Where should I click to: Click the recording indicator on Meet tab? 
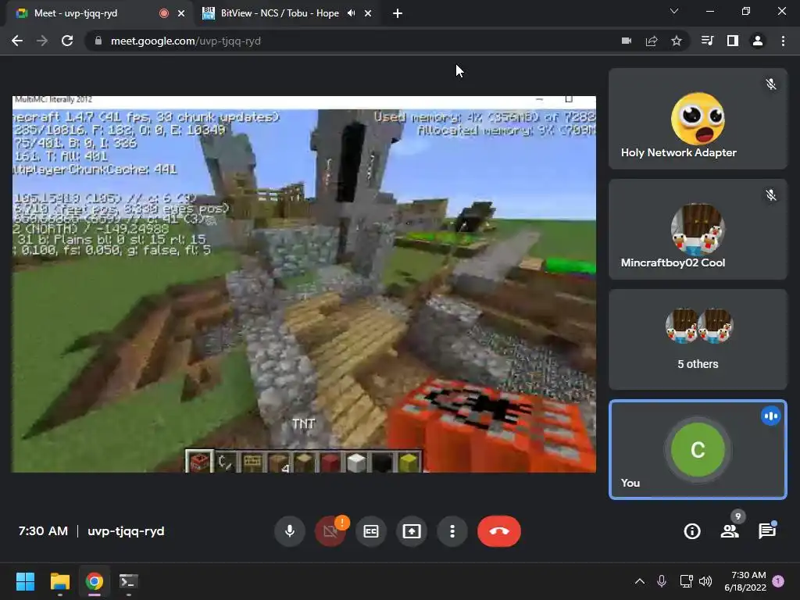point(164,13)
